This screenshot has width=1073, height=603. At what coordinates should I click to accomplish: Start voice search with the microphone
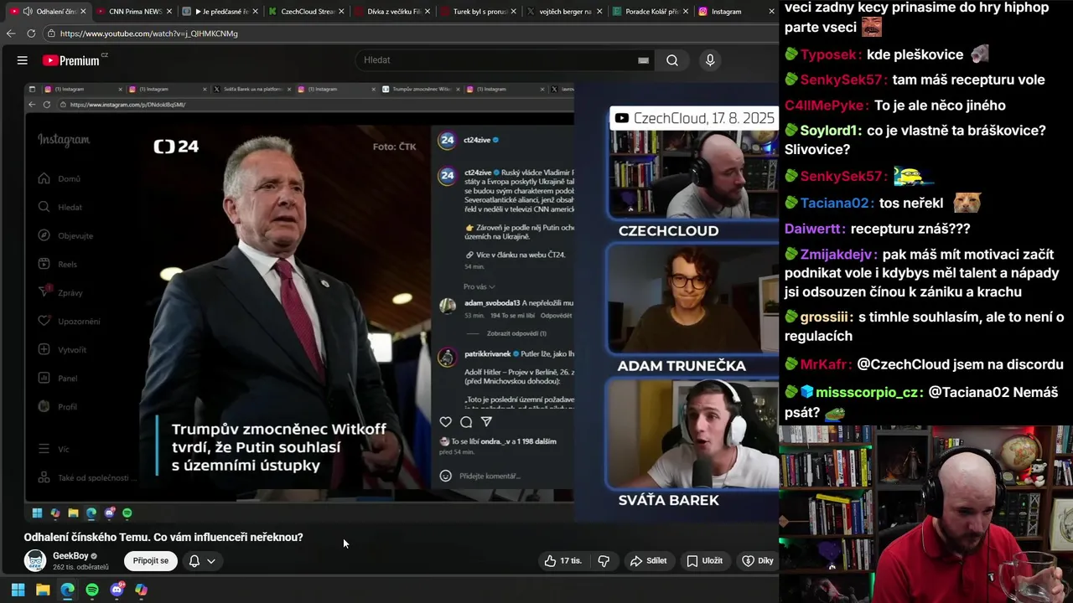click(710, 60)
